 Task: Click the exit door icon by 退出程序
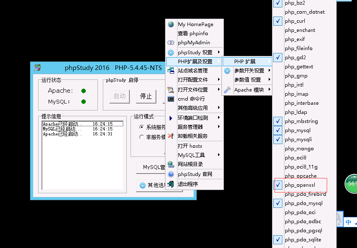click(x=171, y=184)
